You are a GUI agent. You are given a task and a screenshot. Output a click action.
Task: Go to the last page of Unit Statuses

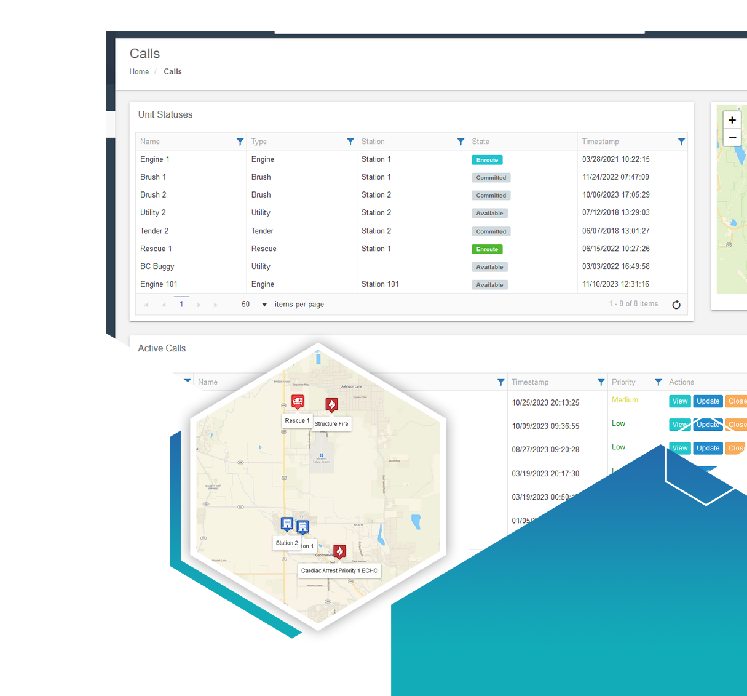[x=216, y=304]
